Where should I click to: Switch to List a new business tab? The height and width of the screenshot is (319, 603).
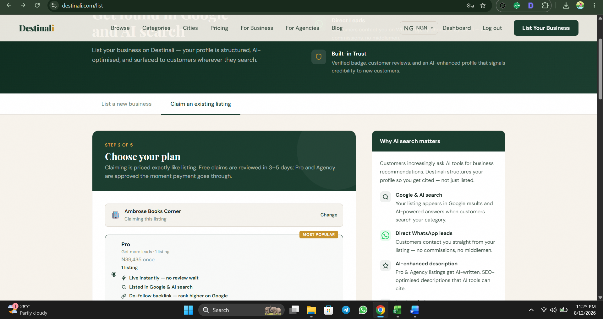[x=126, y=104]
